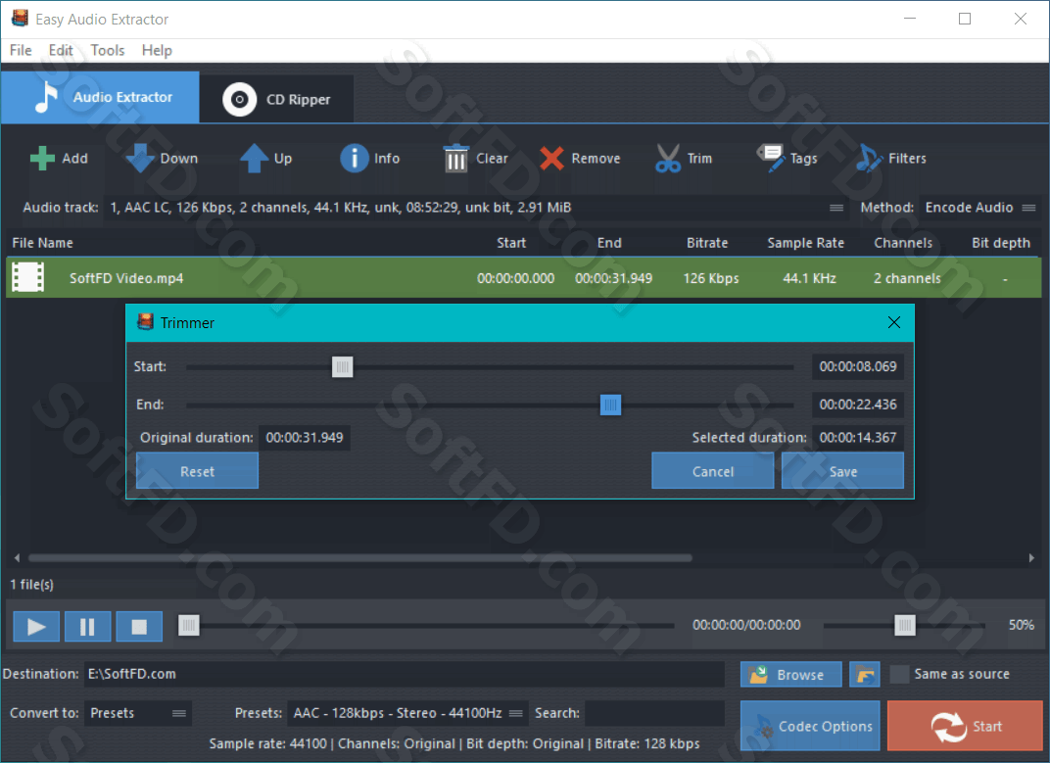Switch to the CD Ripper tab
This screenshot has height=763, width=1050.
(x=276, y=99)
